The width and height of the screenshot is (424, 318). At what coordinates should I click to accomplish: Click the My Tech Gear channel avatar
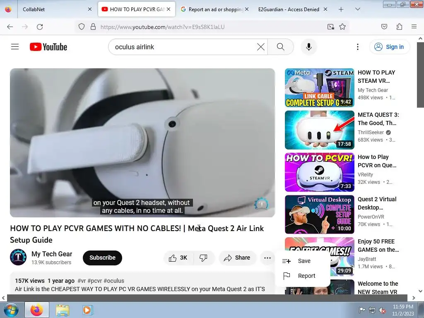coord(18,257)
